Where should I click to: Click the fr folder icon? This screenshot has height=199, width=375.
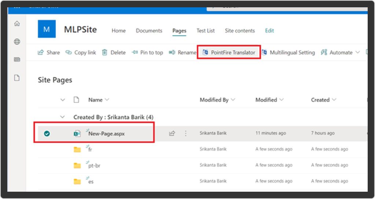(x=77, y=149)
